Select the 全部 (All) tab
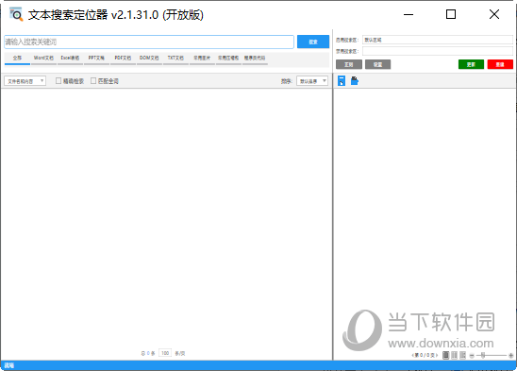 [17, 59]
